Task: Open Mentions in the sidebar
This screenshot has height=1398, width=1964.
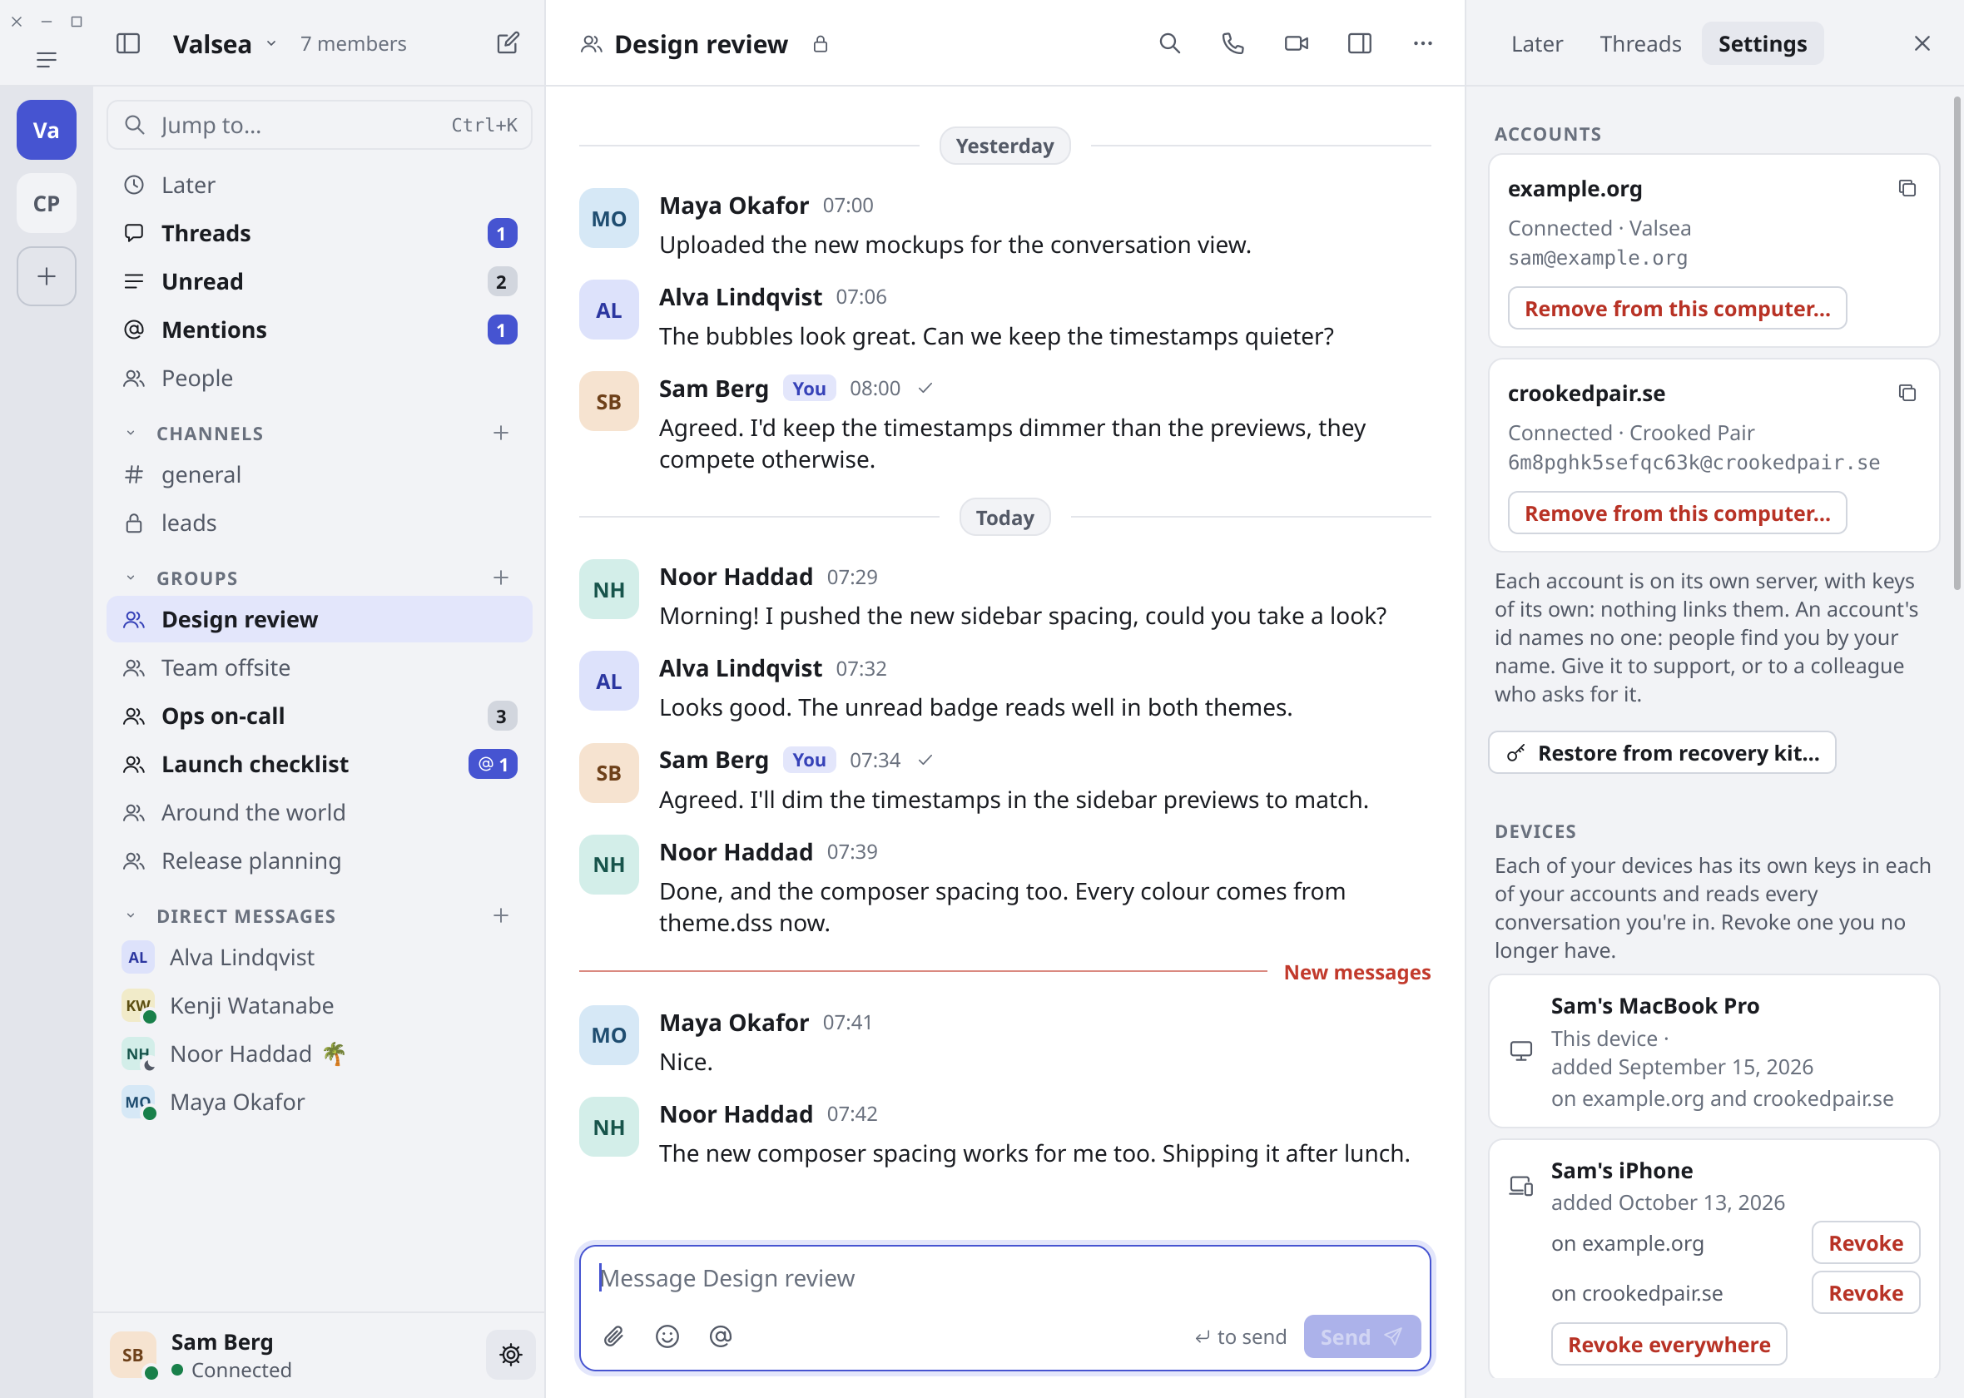Action: point(320,330)
